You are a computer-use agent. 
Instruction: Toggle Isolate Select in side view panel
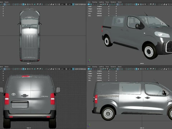161,69
